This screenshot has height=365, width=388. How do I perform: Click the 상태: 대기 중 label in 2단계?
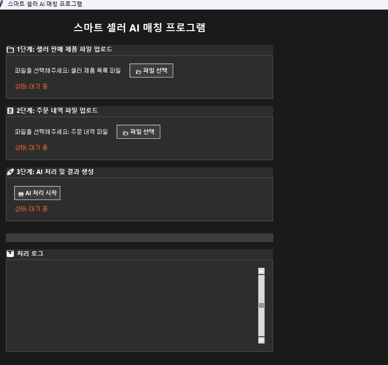[32, 148]
